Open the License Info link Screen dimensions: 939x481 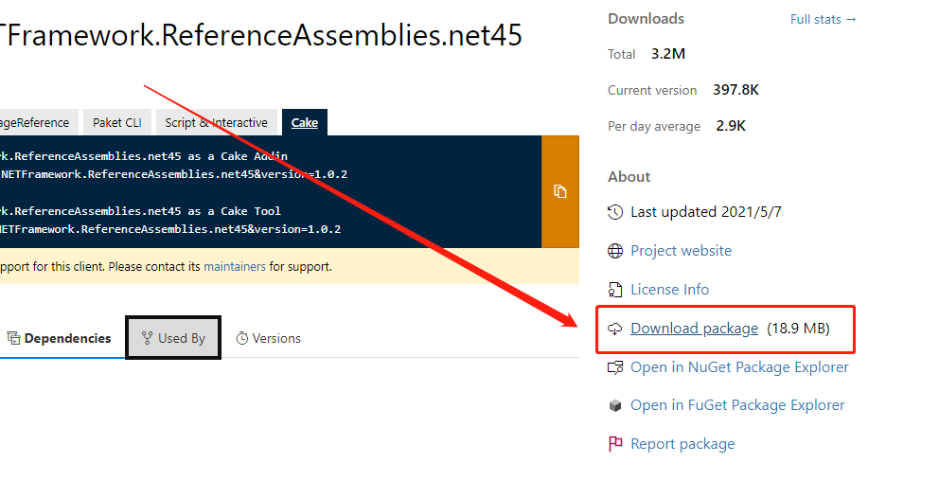(x=669, y=290)
